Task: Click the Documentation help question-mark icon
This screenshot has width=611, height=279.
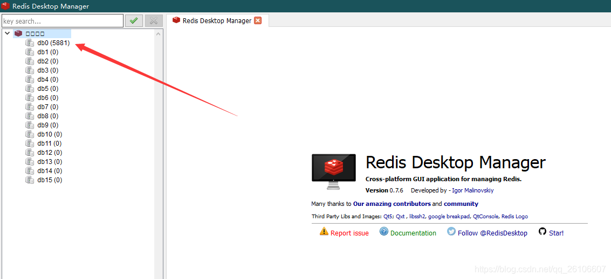Action: pos(384,232)
